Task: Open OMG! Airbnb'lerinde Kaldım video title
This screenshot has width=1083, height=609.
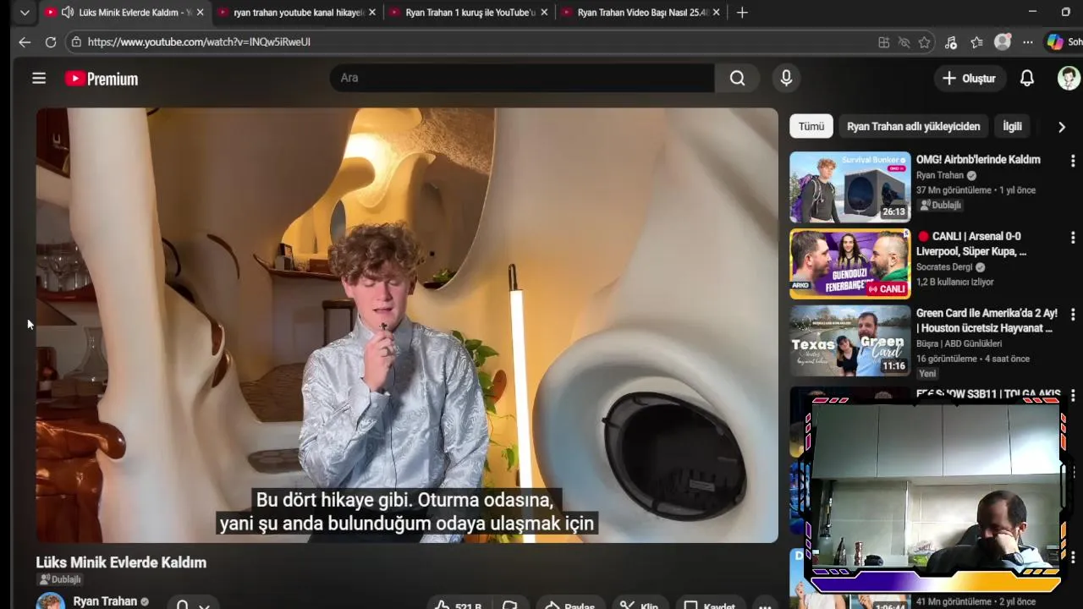Action: click(978, 159)
